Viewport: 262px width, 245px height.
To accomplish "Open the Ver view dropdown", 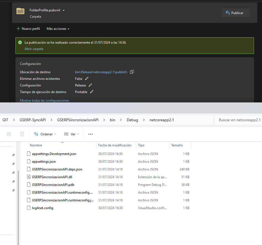I will (72, 134).
